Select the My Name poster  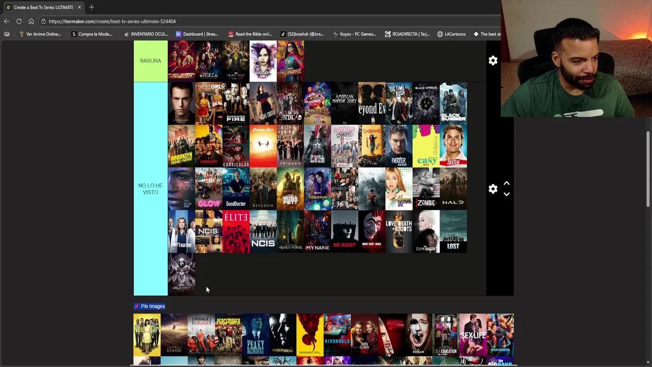pos(317,232)
